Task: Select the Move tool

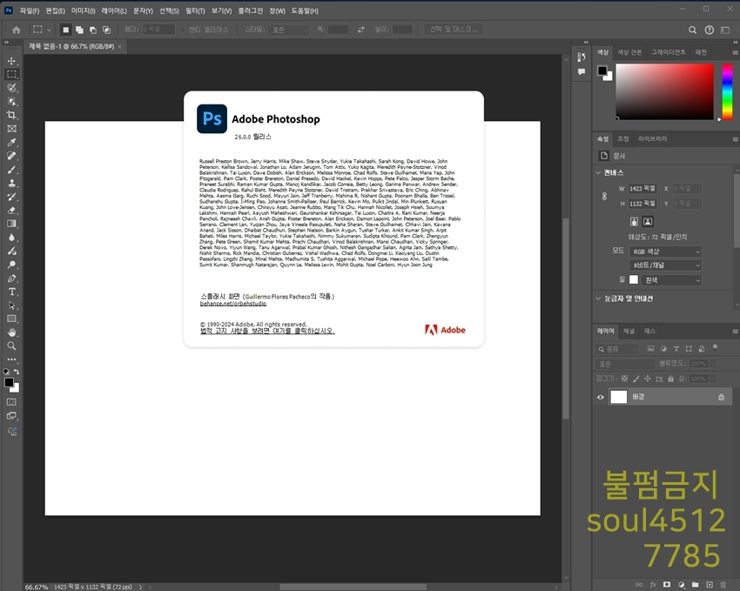Action: [x=12, y=61]
